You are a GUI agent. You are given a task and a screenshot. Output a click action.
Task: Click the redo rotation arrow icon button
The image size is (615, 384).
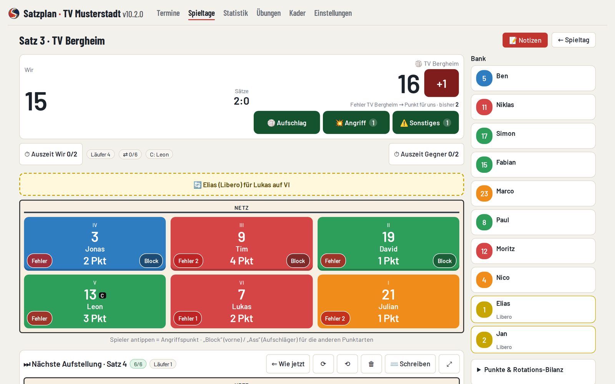(323, 364)
